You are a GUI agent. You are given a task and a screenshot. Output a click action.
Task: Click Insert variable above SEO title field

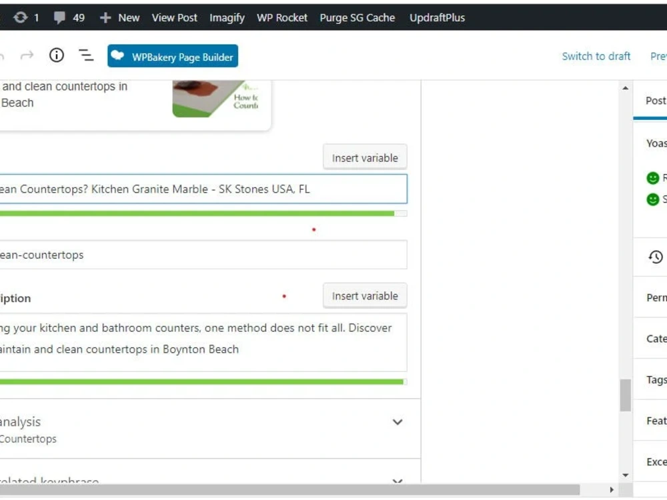[365, 158]
